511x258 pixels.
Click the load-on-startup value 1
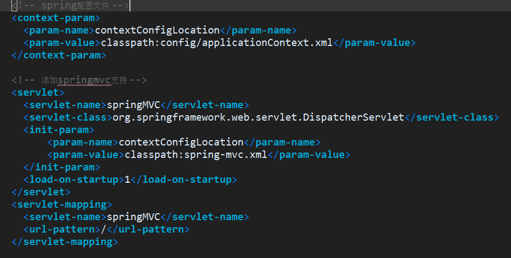(127, 180)
